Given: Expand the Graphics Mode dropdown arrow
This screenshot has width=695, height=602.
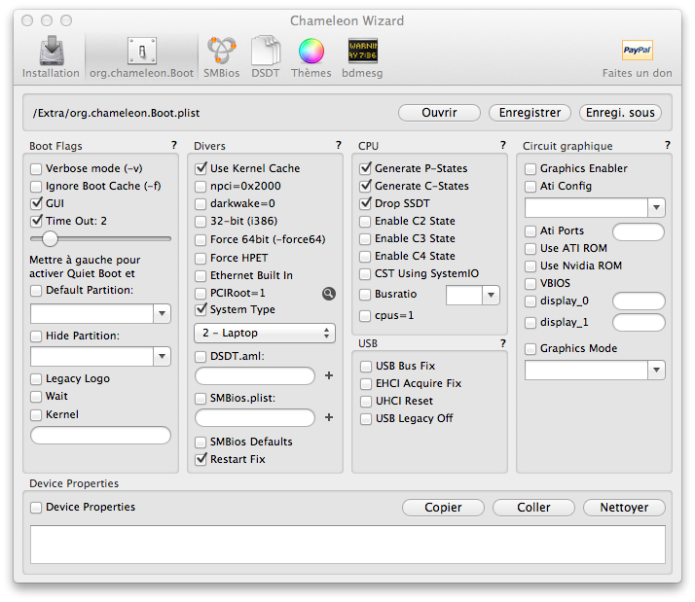Looking at the screenshot, I should coord(656,370).
